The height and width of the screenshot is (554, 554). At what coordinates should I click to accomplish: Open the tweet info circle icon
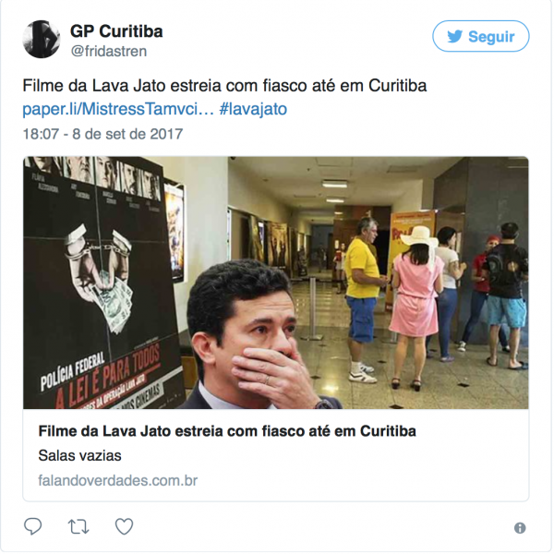(x=520, y=528)
